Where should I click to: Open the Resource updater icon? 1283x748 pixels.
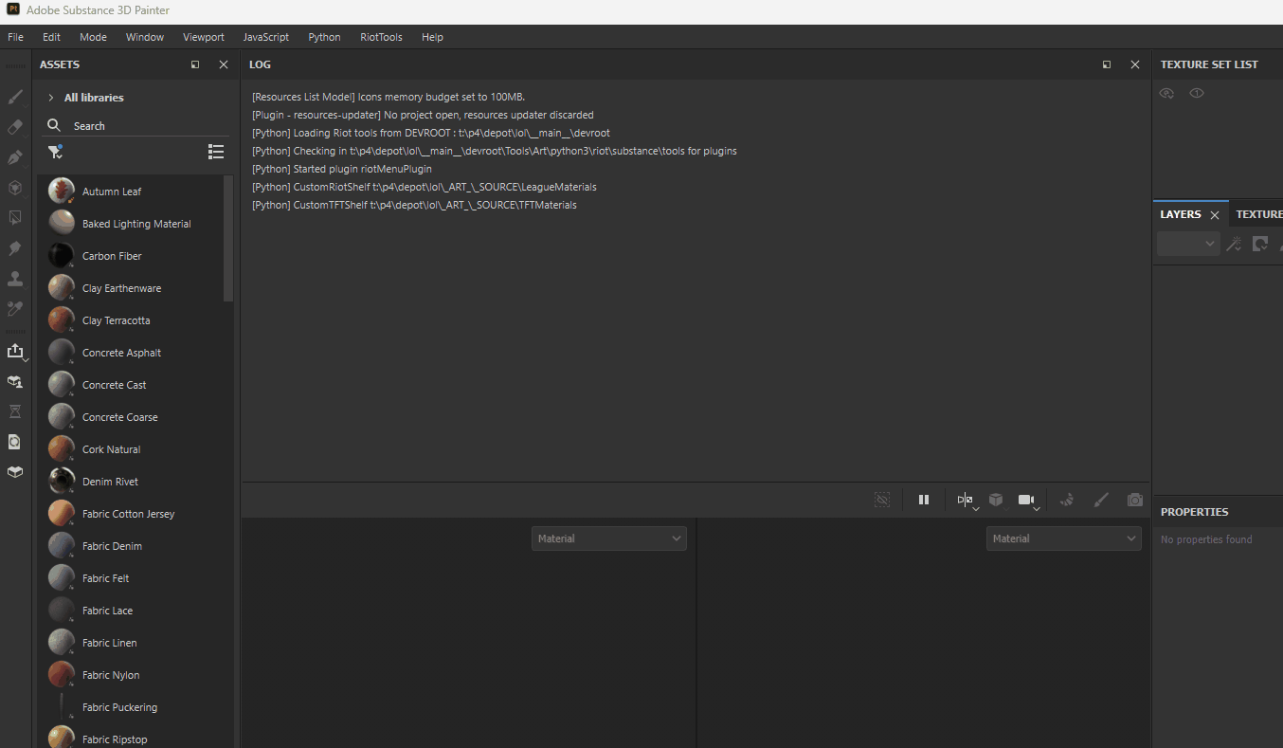[x=15, y=442]
